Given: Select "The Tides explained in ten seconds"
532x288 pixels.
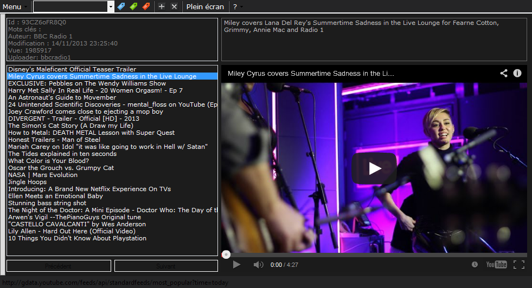Looking at the screenshot, I should click(x=112, y=154).
